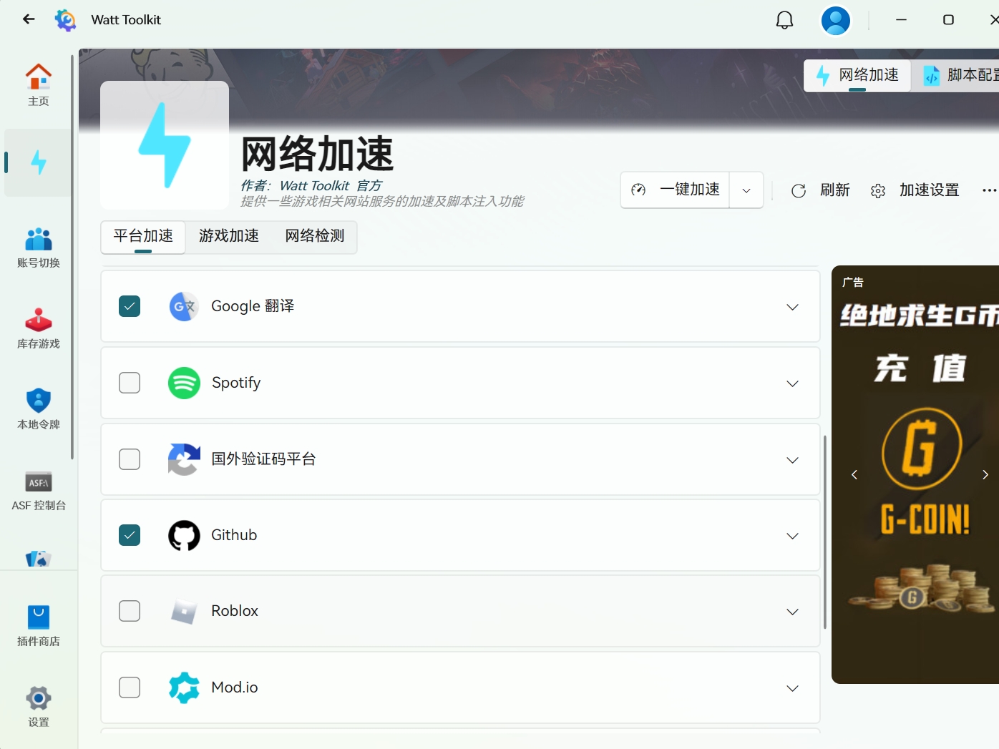Expand the Google 翻译 row chevron
Image resolution: width=999 pixels, height=749 pixels.
tap(792, 307)
